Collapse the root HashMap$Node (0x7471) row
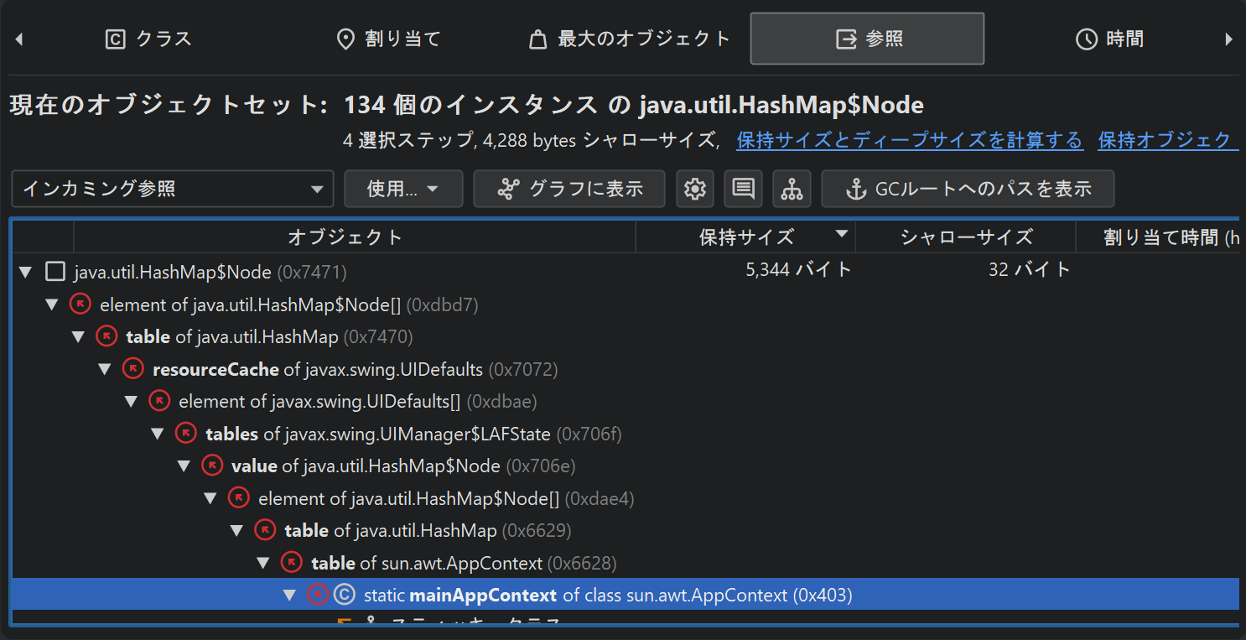1246x640 pixels. pos(25,272)
